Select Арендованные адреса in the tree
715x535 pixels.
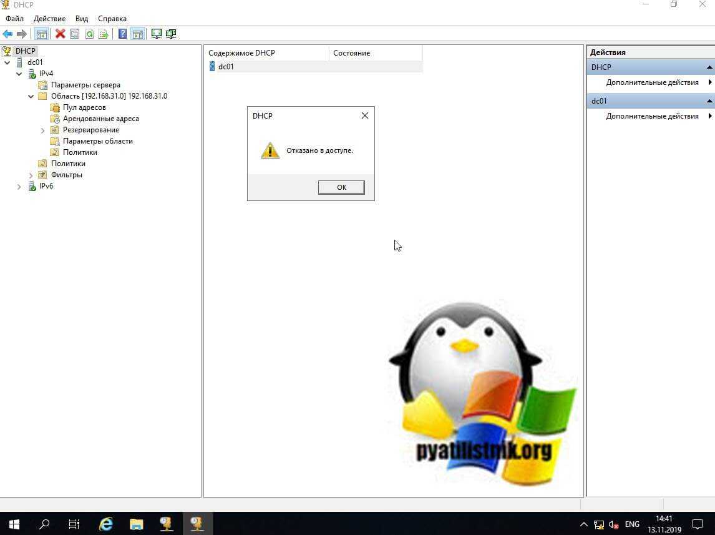[x=100, y=119]
